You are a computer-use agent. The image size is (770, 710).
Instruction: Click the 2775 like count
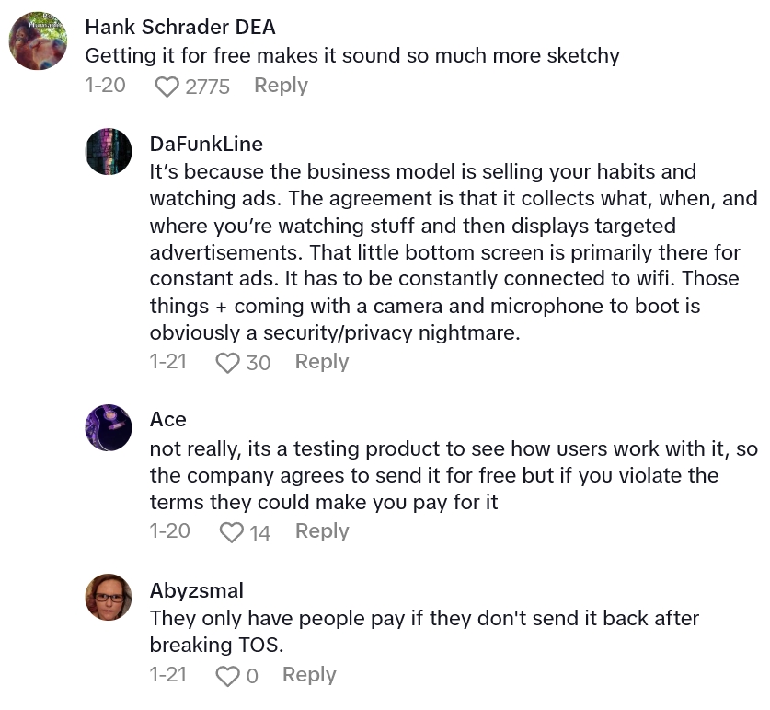(x=207, y=87)
